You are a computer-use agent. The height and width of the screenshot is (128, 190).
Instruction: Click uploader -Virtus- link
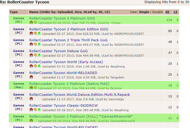116,23
